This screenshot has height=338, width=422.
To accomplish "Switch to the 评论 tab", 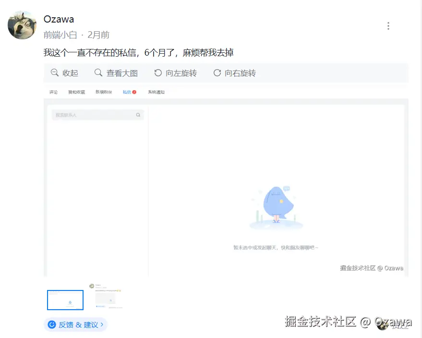I will pos(53,92).
